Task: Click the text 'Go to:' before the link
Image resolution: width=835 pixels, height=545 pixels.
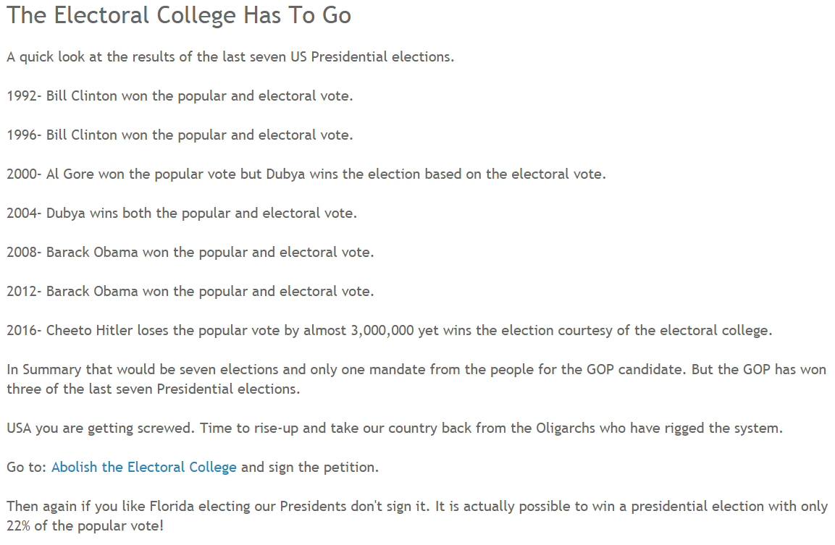Action: pos(27,468)
